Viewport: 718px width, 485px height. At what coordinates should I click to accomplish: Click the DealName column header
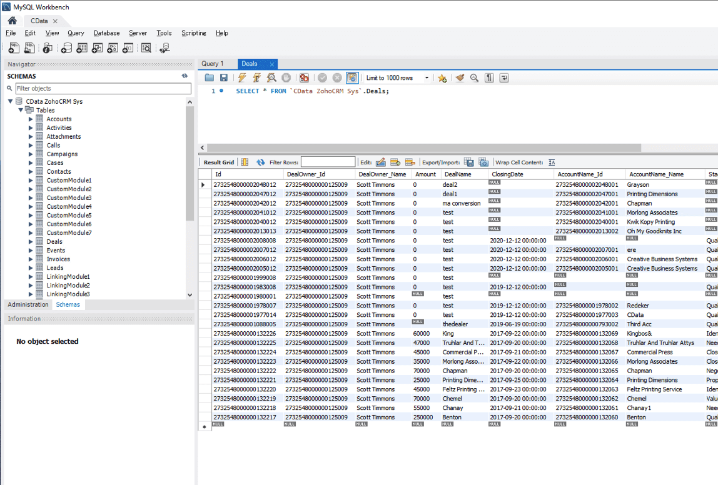click(457, 174)
